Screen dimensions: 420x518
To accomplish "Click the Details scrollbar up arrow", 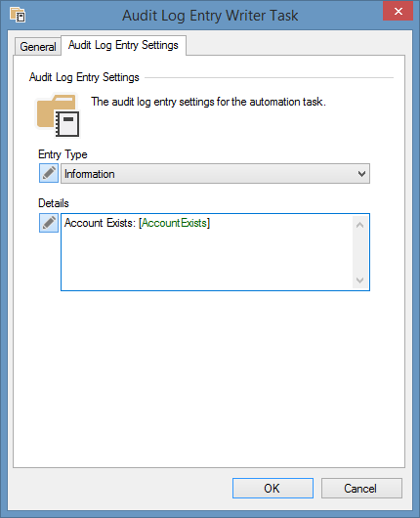I will pos(359,225).
